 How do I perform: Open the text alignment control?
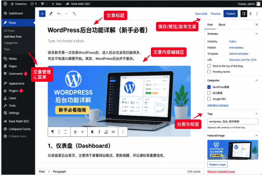pyautogui.click(x=75, y=132)
